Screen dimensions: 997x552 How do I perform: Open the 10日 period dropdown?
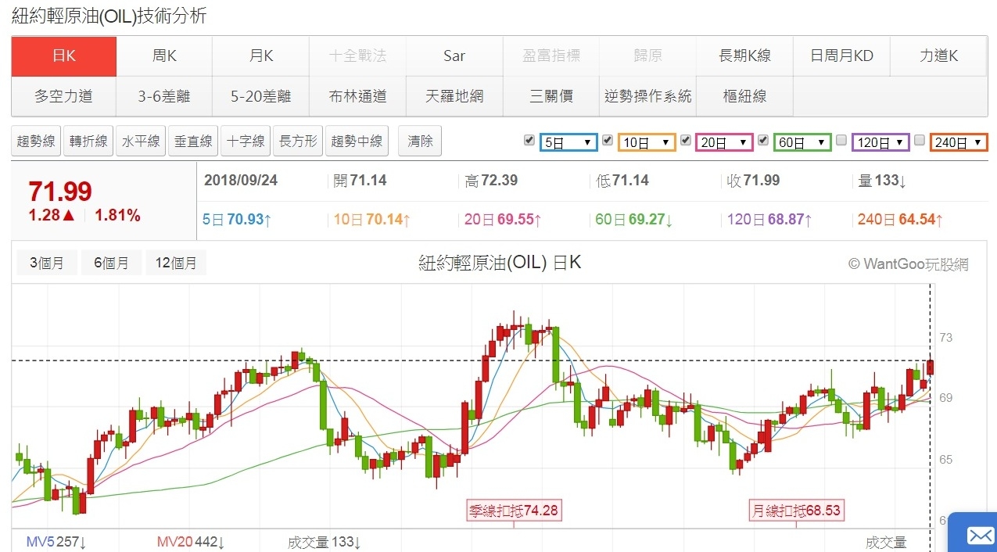[646, 142]
